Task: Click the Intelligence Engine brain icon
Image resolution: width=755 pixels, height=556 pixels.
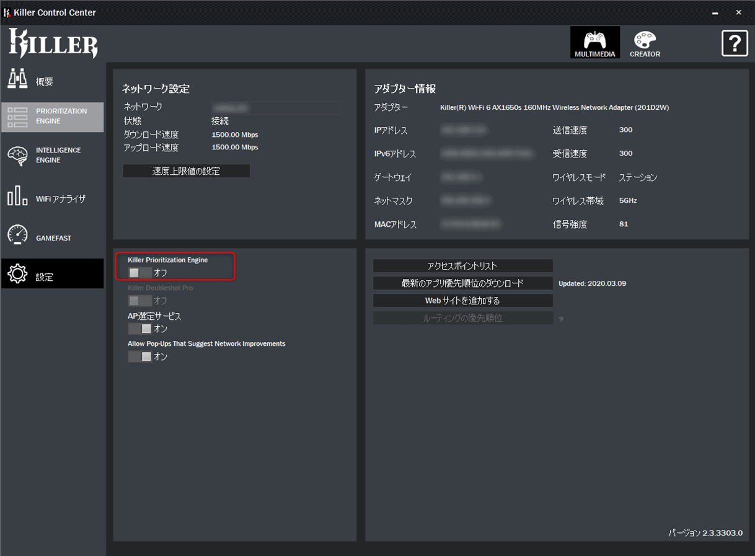Action: click(17, 156)
